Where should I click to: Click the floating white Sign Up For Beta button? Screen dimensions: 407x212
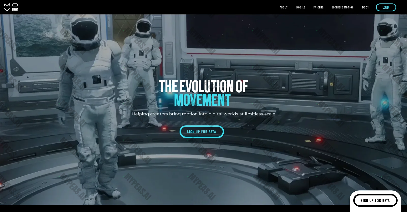coord(375,200)
